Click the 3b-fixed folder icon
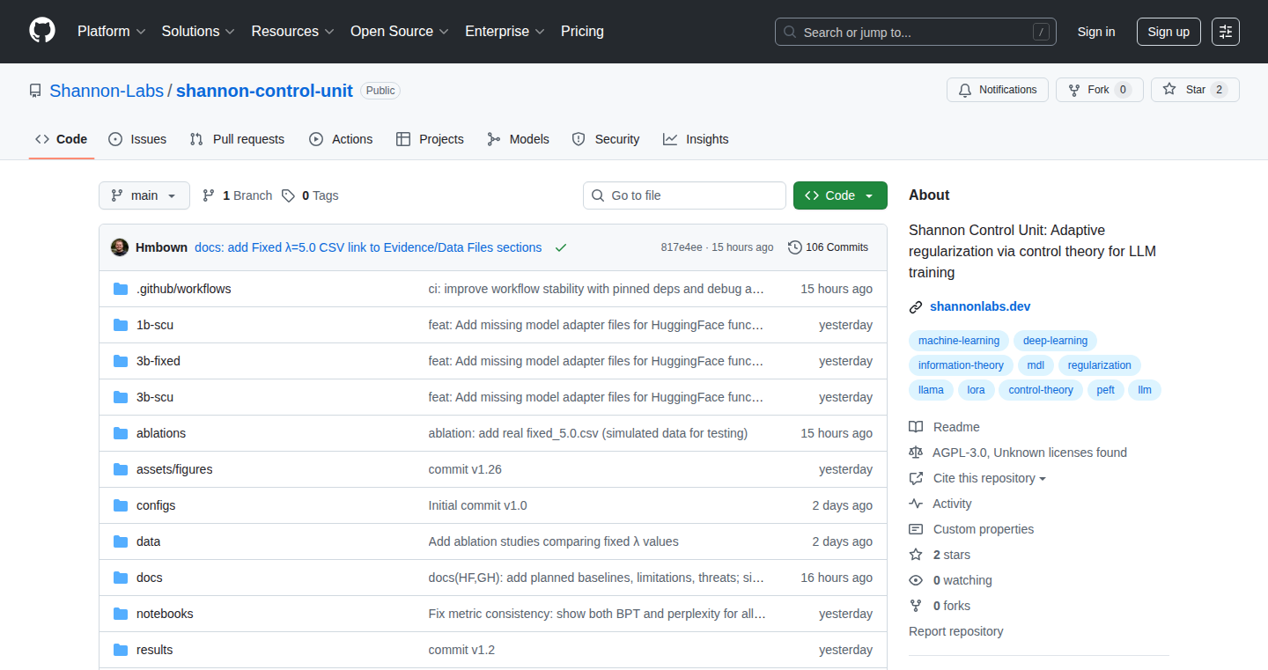This screenshot has width=1268, height=670. click(x=121, y=361)
